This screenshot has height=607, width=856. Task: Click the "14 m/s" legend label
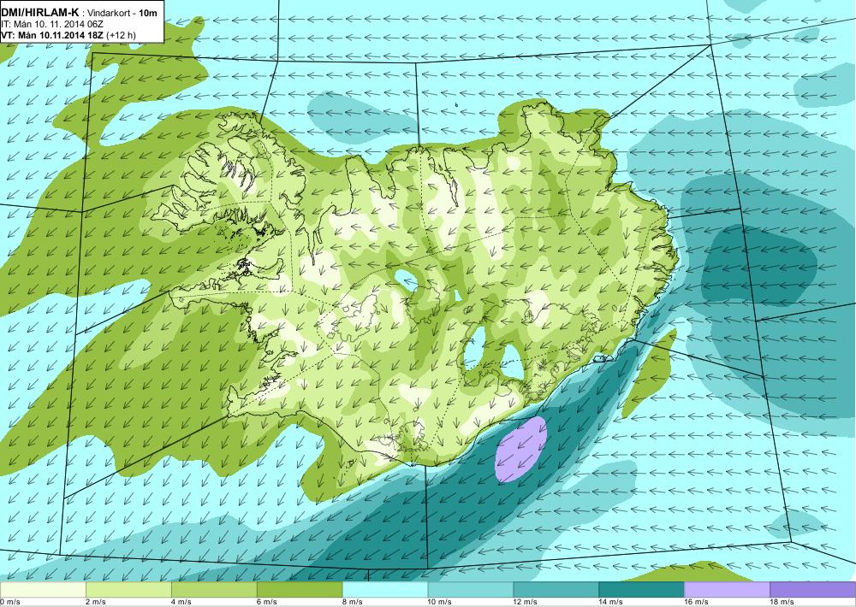click(x=611, y=602)
